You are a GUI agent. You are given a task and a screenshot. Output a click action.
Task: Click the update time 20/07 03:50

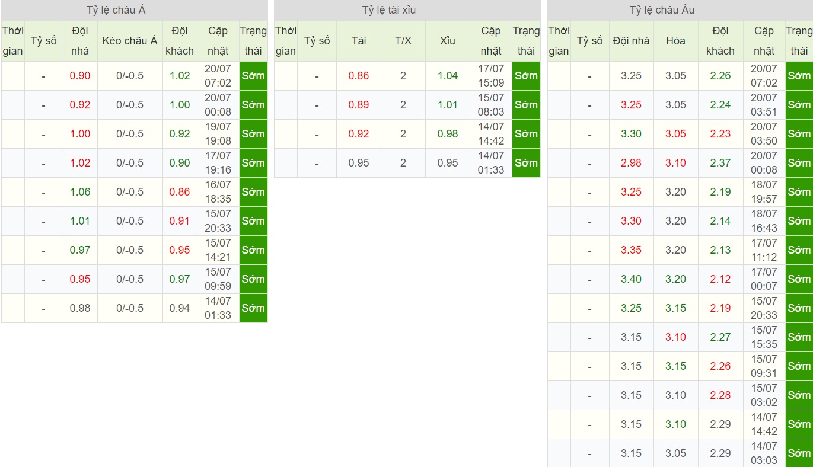tap(764, 134)
